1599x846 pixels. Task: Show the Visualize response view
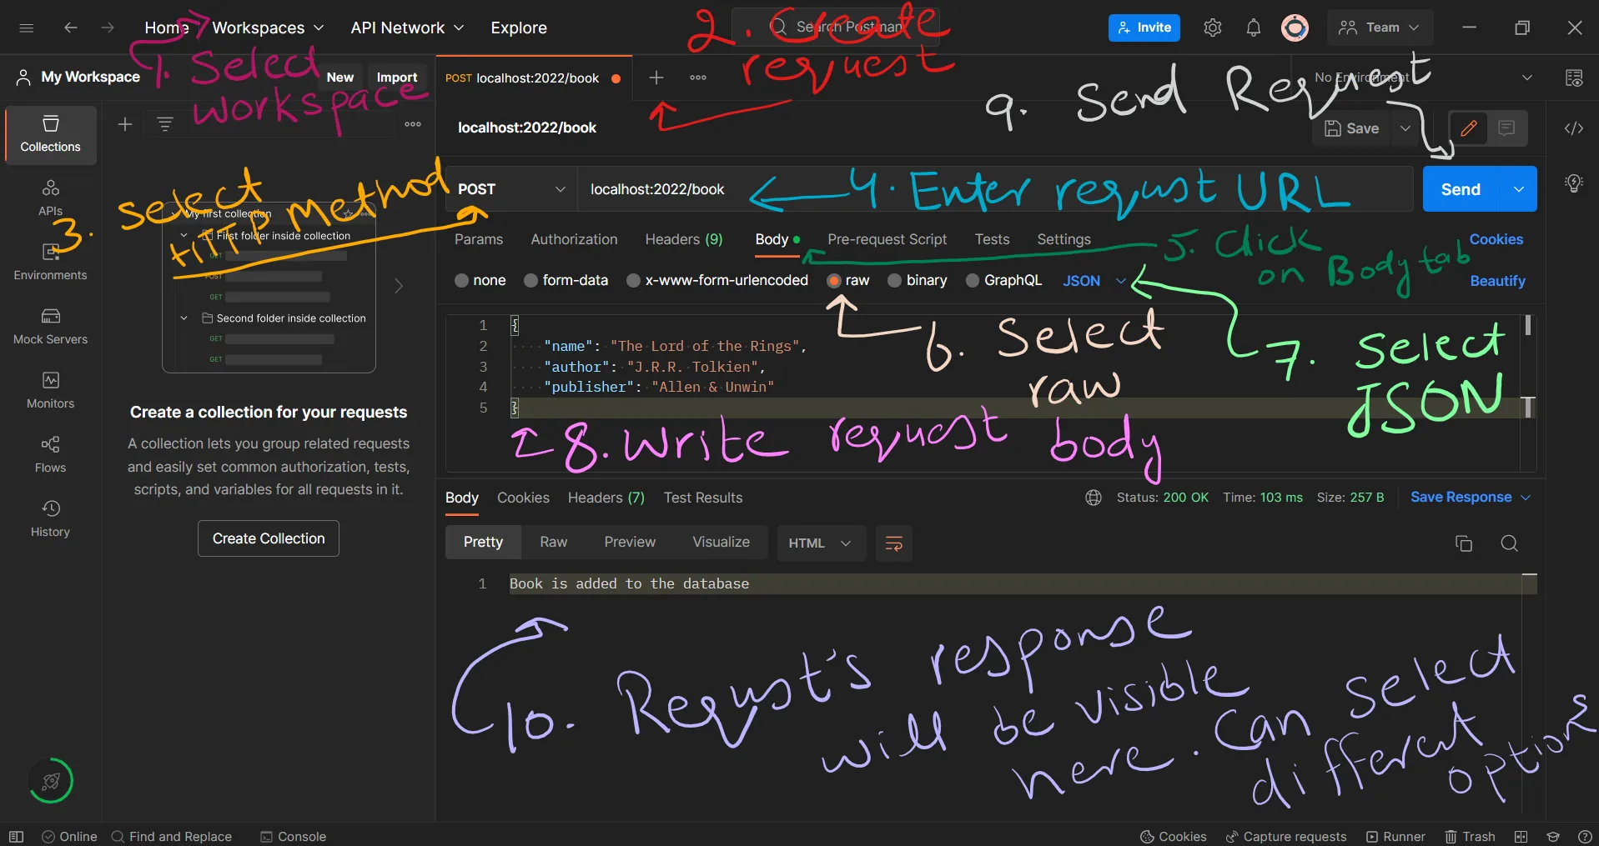[722, 542]
